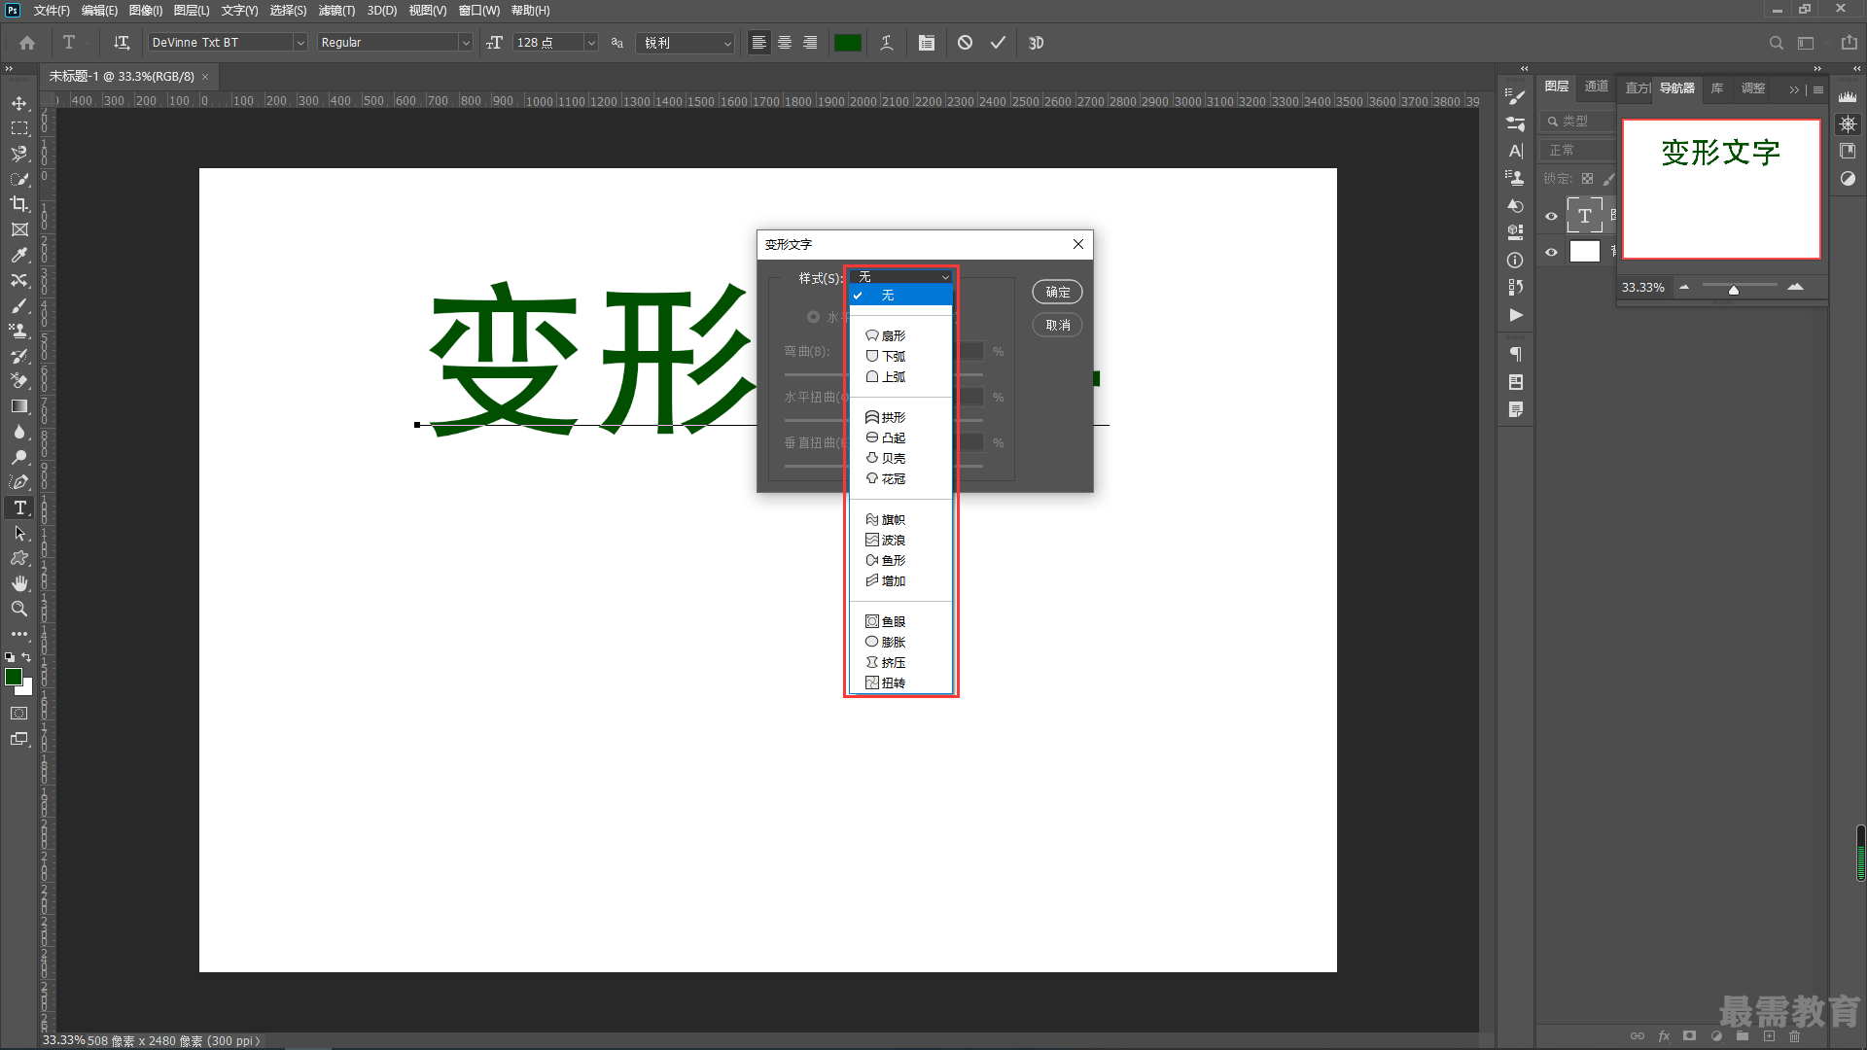Open the Character and Paragraph panel toggle
1867x1050 pixels.
(x=927, y=43)
